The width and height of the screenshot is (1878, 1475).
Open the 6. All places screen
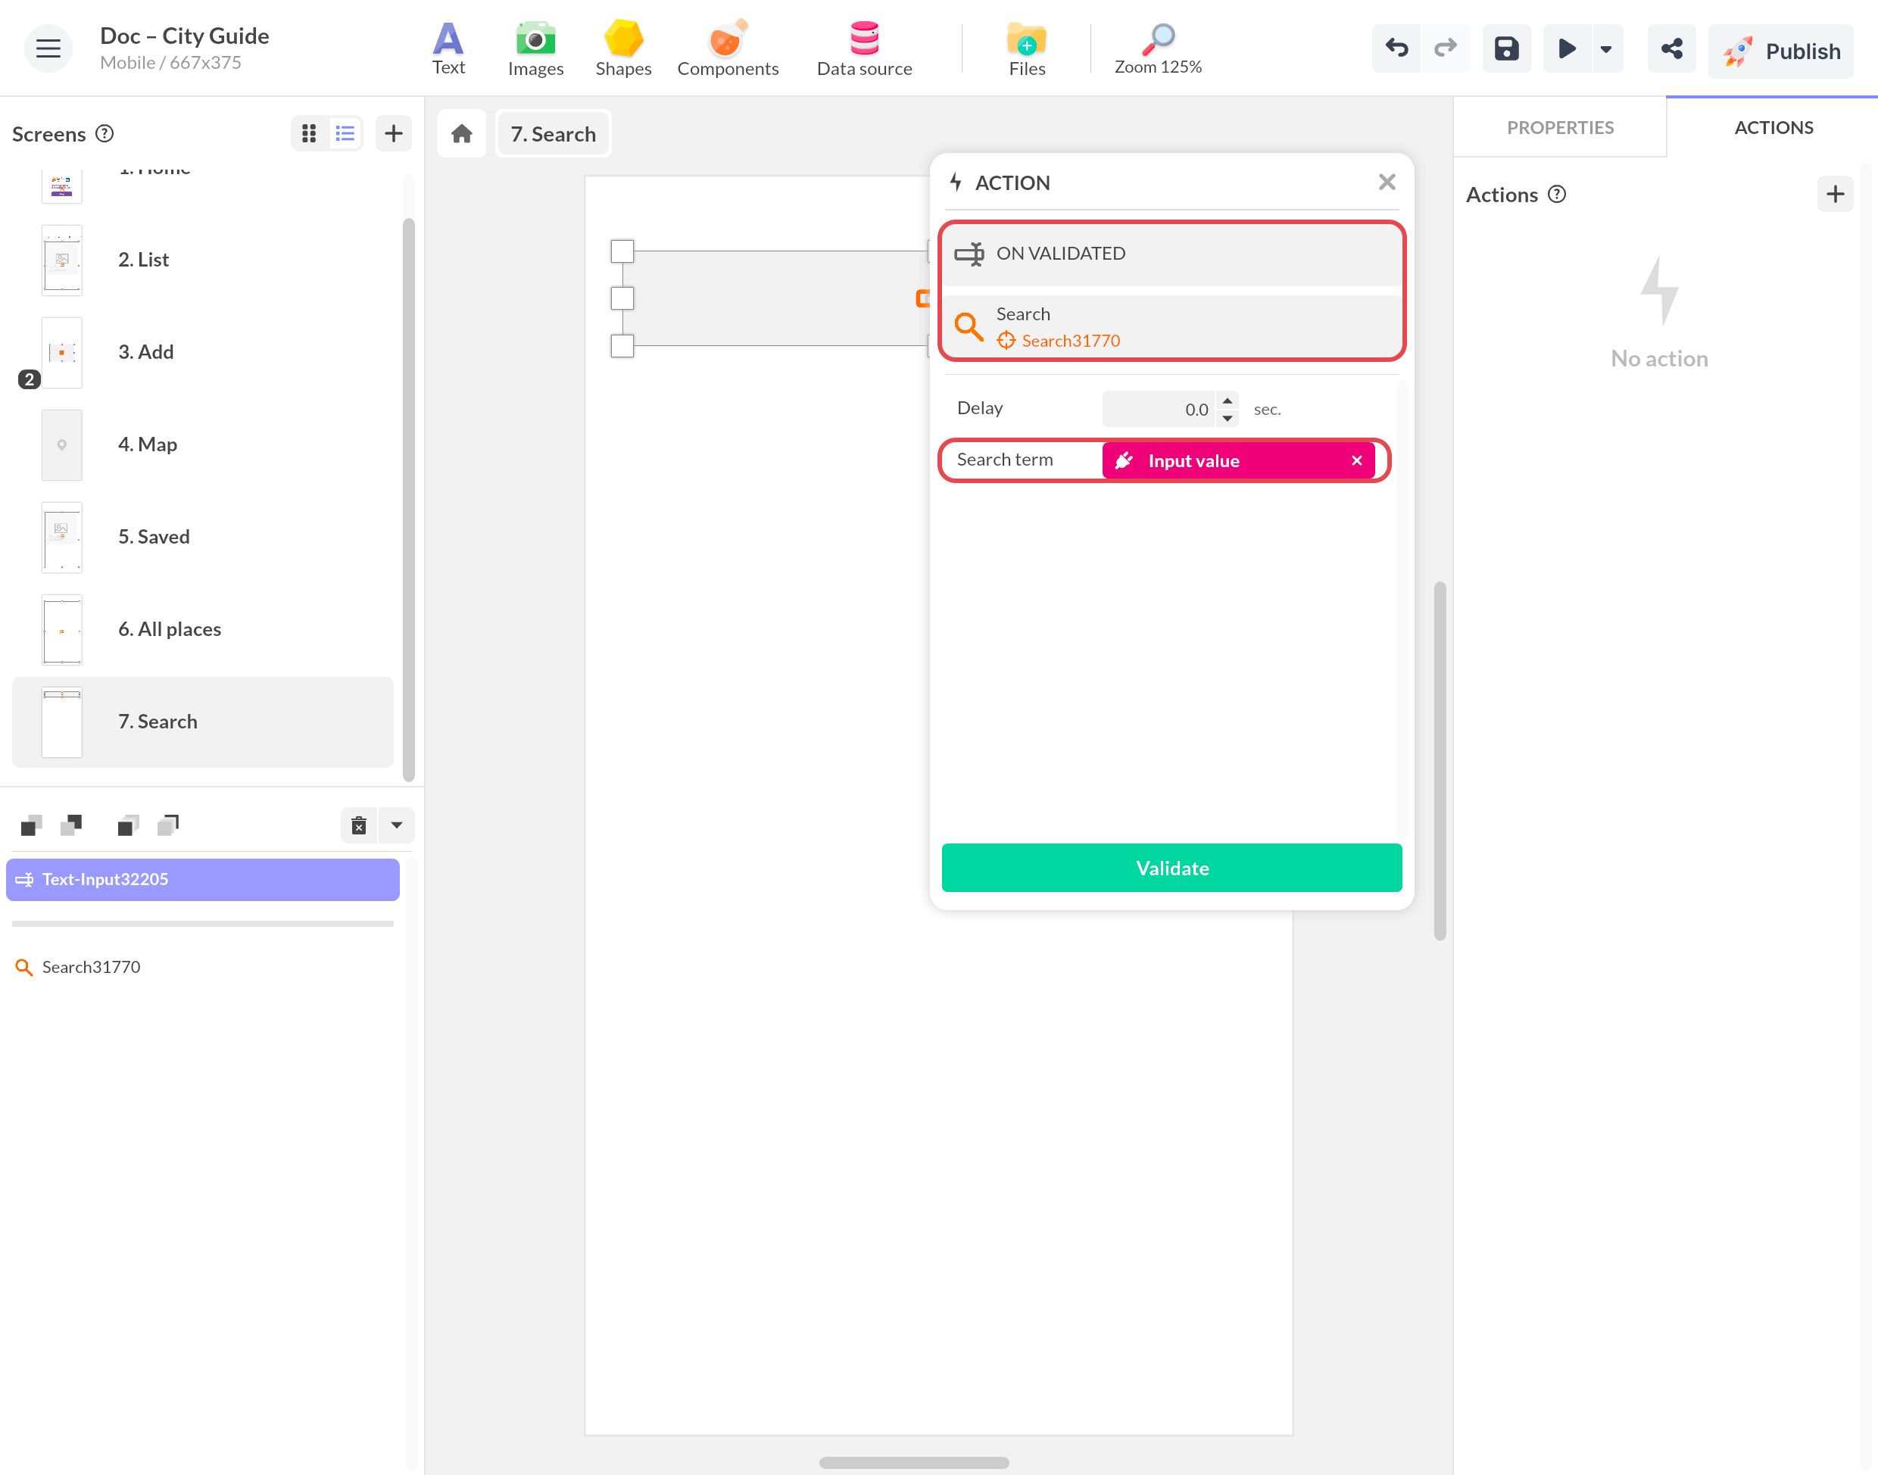[203, 629]
